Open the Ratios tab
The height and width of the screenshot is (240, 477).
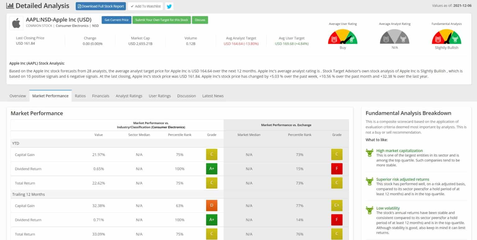(x=80, y=96)
